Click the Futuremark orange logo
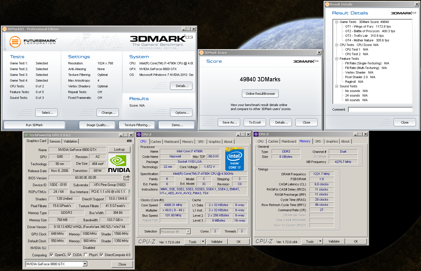421x271 pixels. tap(15, 42)
